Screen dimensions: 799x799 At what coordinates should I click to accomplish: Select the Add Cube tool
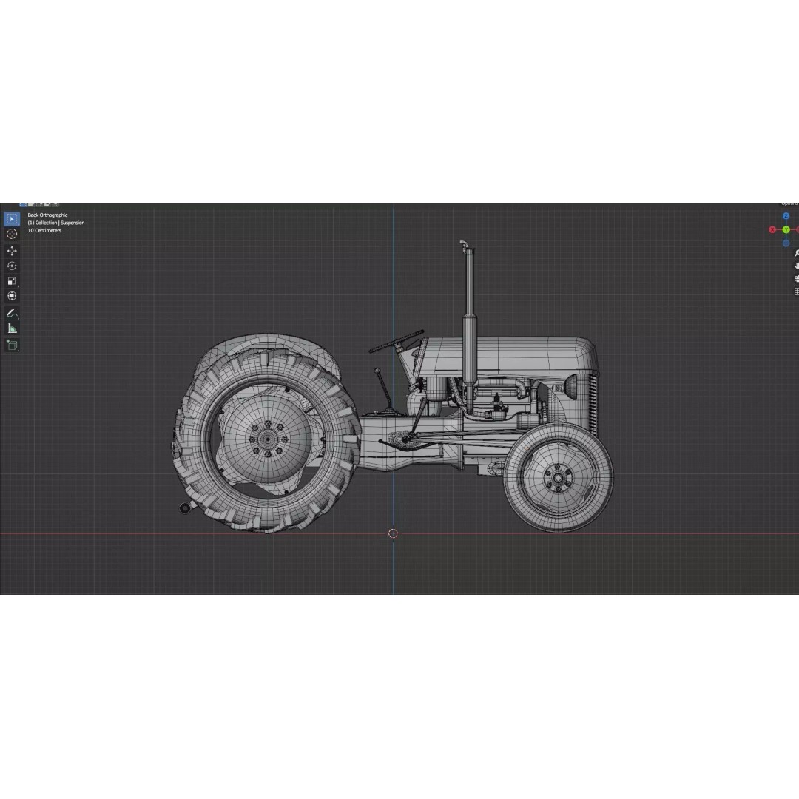12,345
